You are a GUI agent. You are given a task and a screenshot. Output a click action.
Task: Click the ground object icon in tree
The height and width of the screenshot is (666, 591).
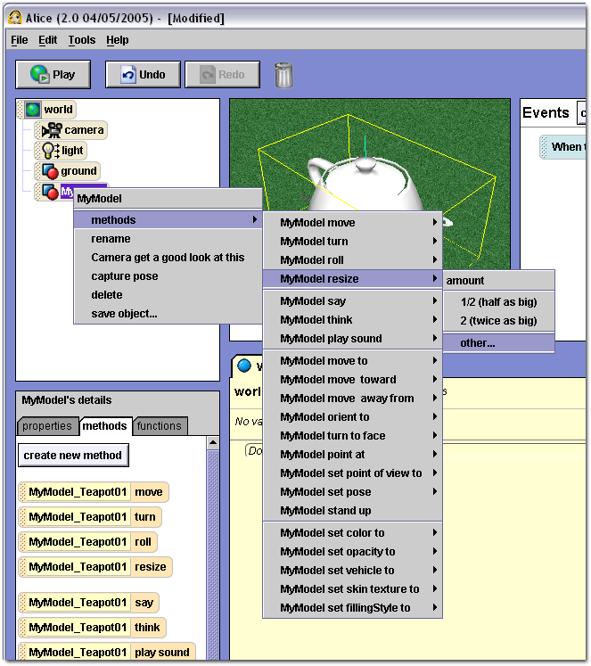pyautogui.click(x=50, y=171)
